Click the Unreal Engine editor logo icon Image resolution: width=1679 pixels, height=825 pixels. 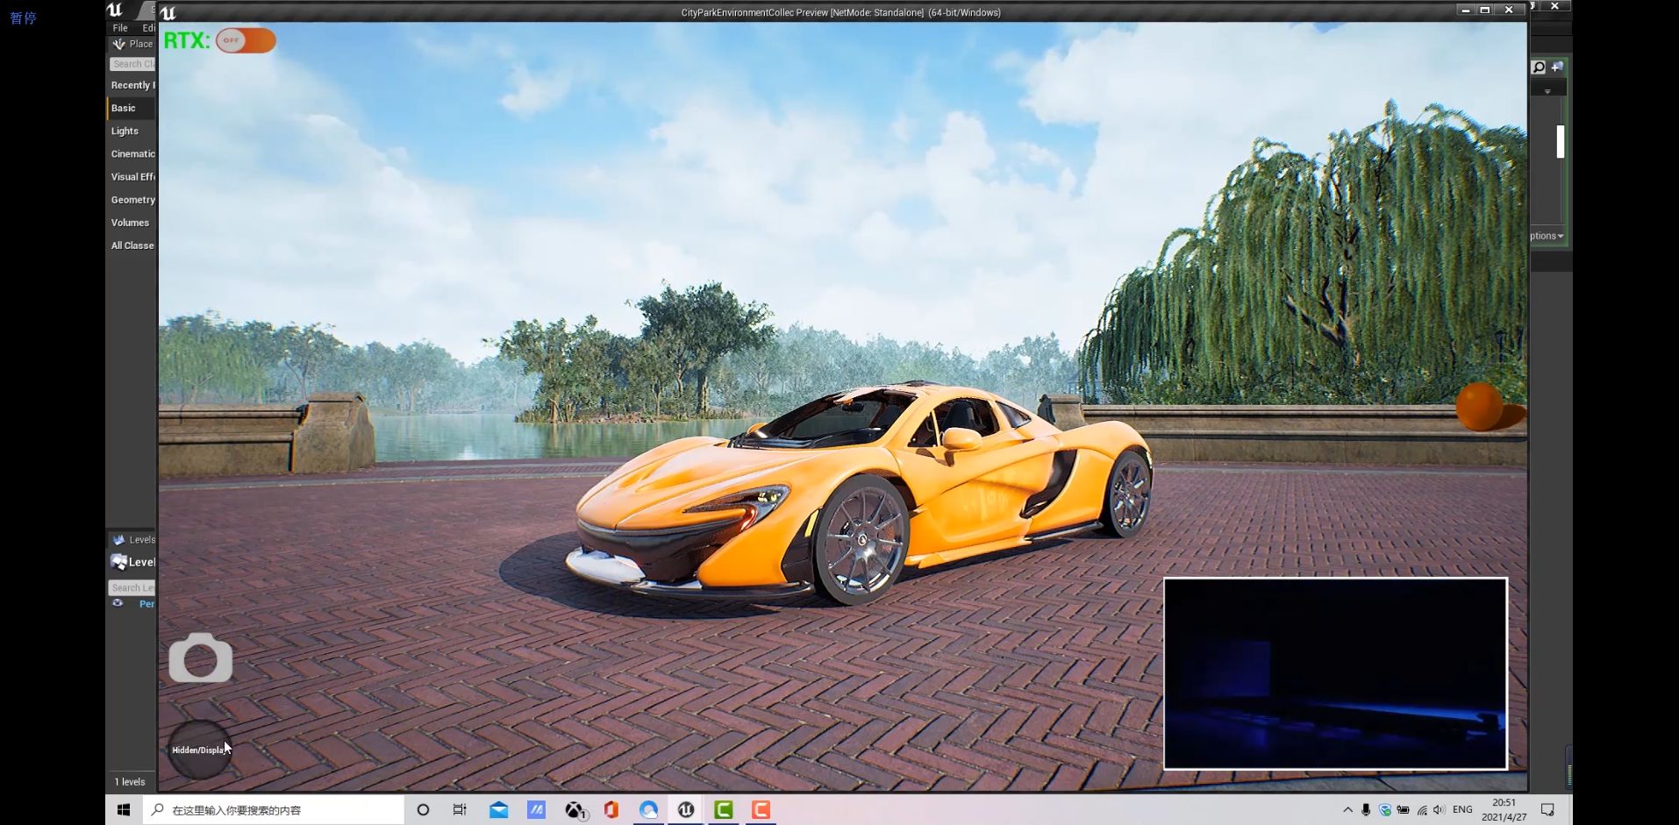click(x=115, y=10)
